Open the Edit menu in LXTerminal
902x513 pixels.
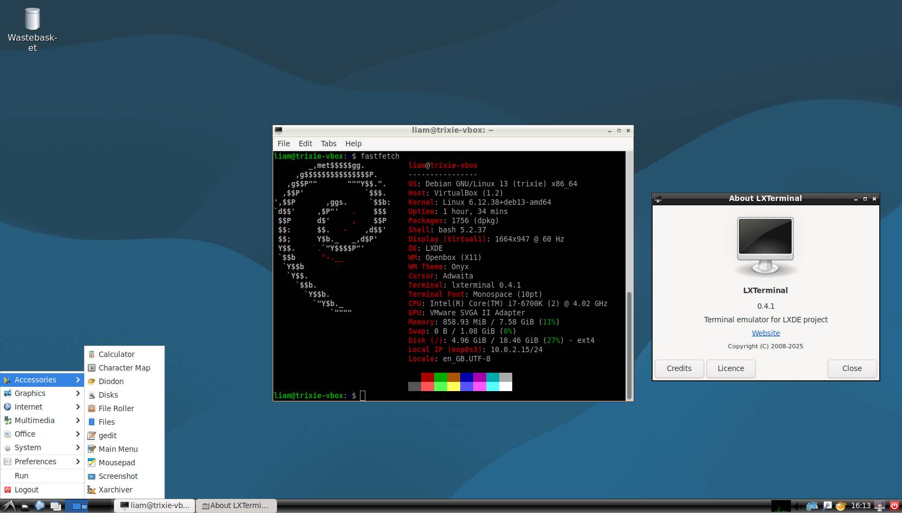tap(305, 144)
